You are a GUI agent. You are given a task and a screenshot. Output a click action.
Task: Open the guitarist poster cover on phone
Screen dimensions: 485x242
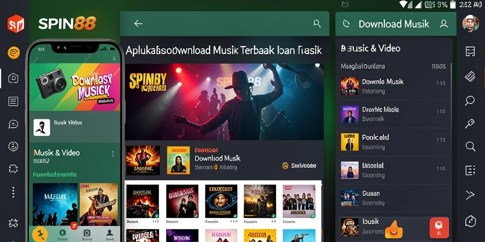(99, 204)
